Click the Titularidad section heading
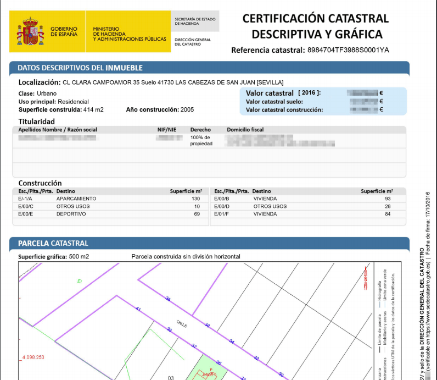The height and width of the screenshot is (380, 437). click(37, 122)
